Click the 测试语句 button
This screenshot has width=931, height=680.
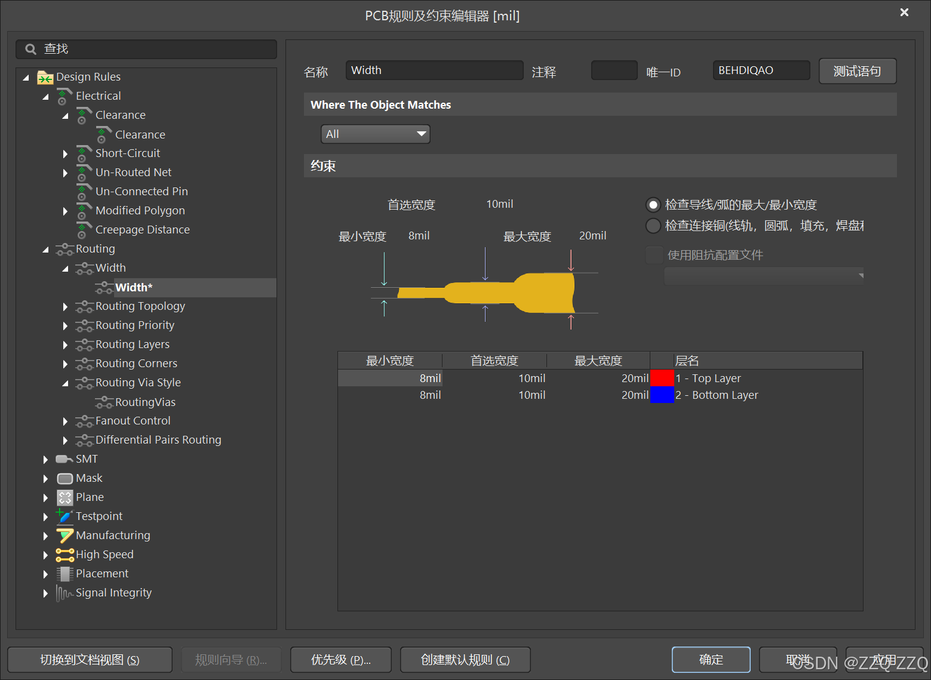click(858, 71)
